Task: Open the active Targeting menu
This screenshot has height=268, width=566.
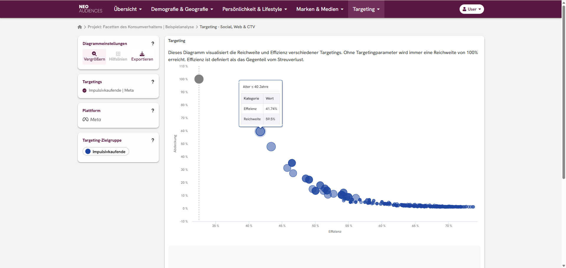Action: pyautogui.click(x=366, y=9)
